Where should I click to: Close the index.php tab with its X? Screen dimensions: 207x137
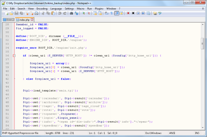[x=32, y=20]
